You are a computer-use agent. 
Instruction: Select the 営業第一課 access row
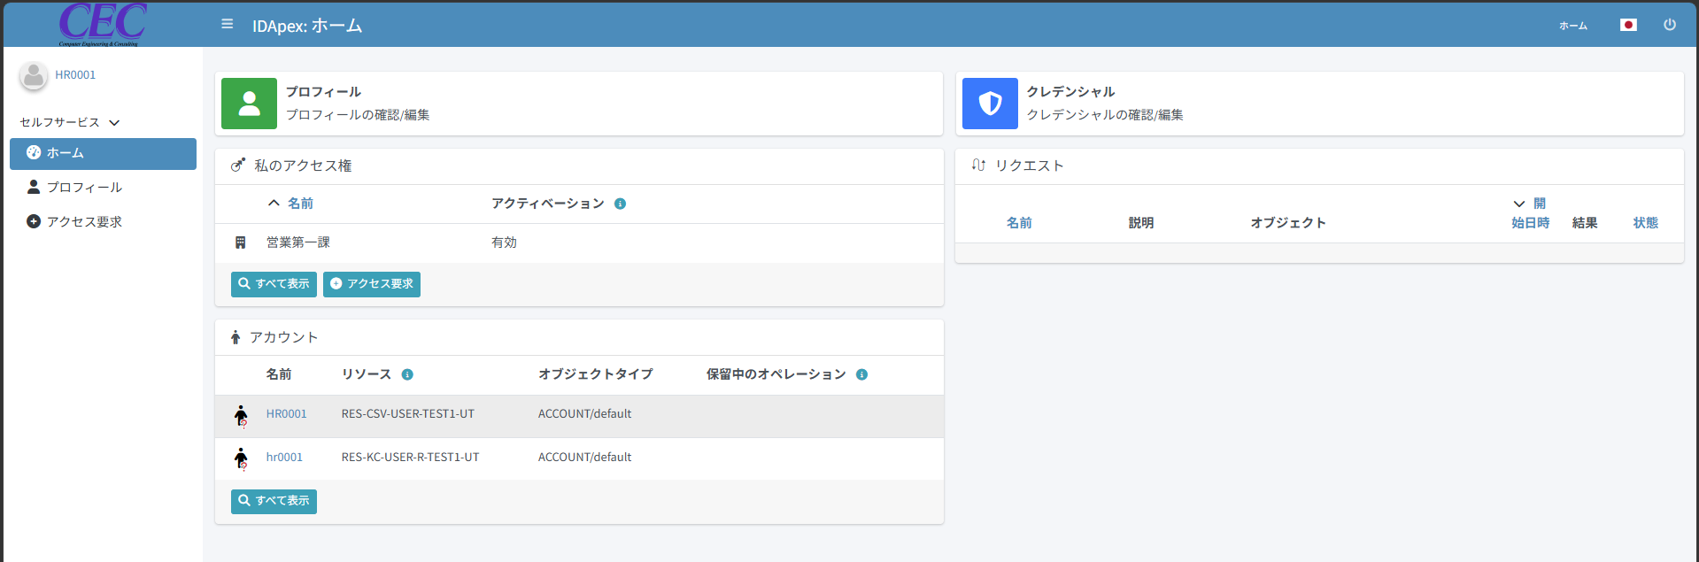pos(579,243)
